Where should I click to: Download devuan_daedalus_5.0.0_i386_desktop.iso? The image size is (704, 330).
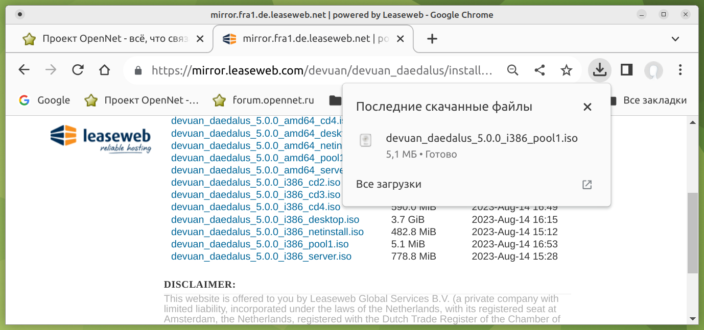click(265, 219)
